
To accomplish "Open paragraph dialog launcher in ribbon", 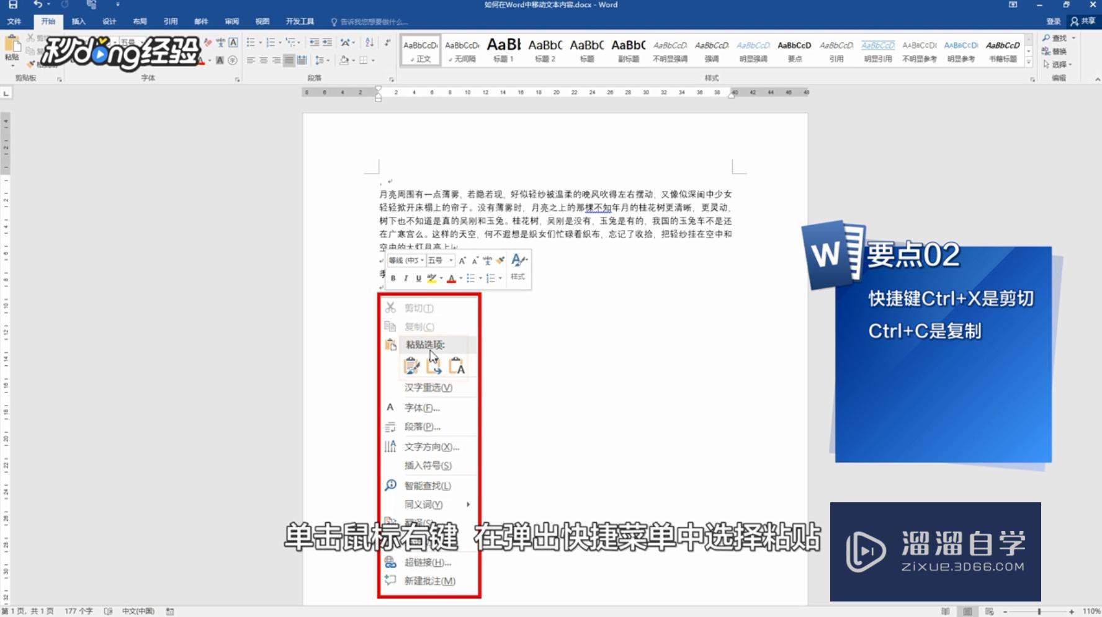I will point(392,79).
